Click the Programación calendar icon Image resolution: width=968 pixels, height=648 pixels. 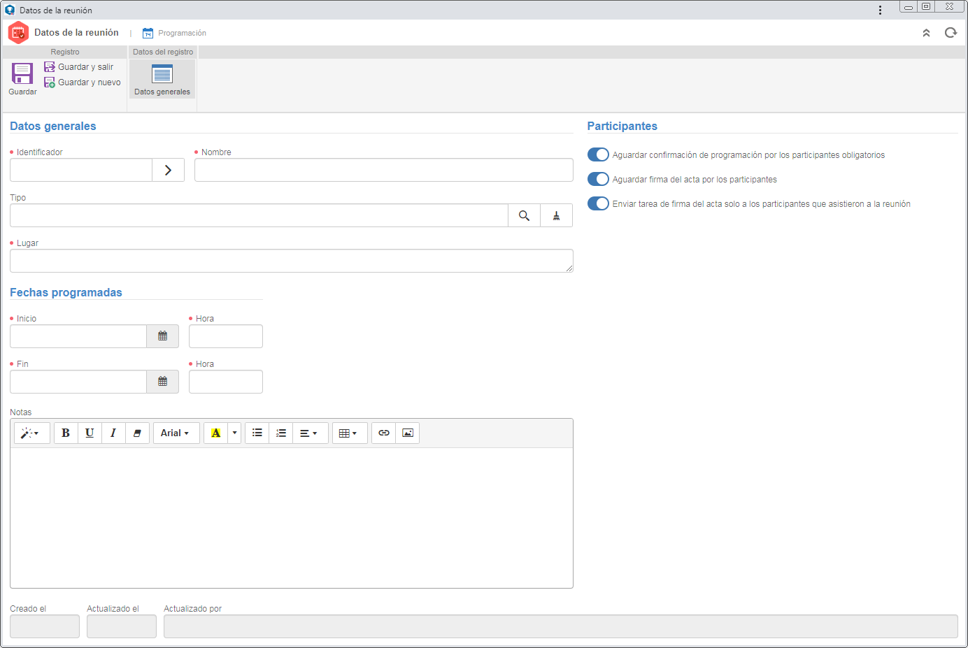point(148,33)
